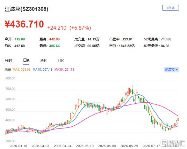Select the MA30 indicator label

tap(64, 70)
